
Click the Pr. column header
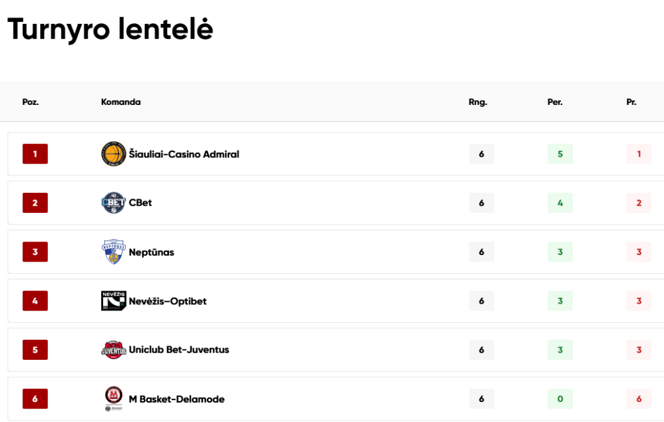pyautogui.click(x=631, y=102)
